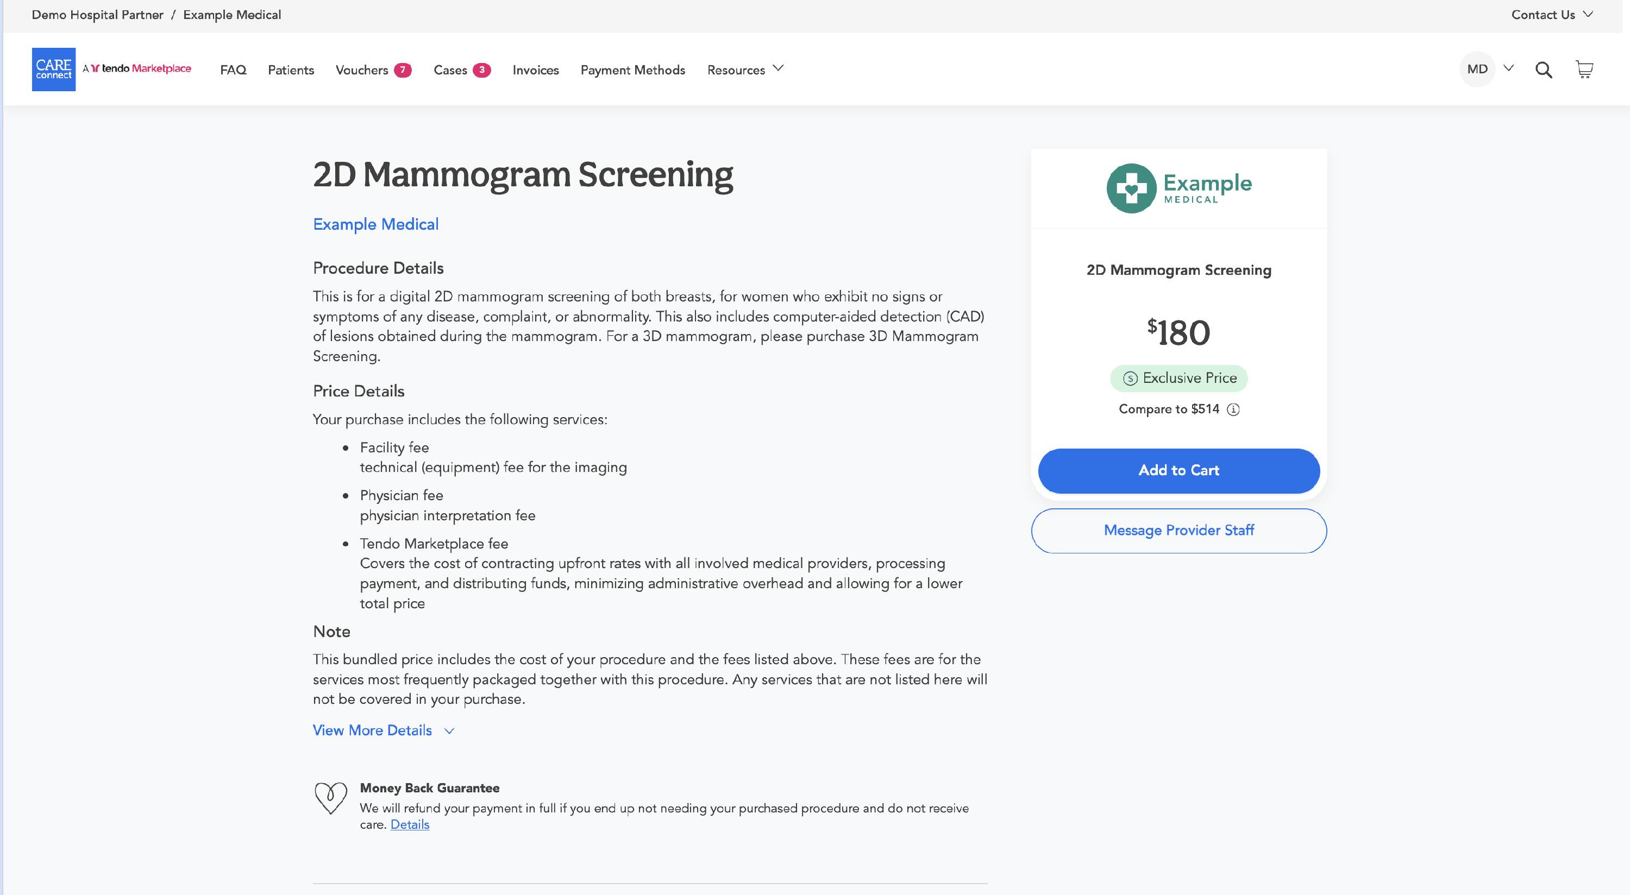The image size is (1630, 895).
Task: Click the Example Medical breadcrumb
Action: (232, 15)
